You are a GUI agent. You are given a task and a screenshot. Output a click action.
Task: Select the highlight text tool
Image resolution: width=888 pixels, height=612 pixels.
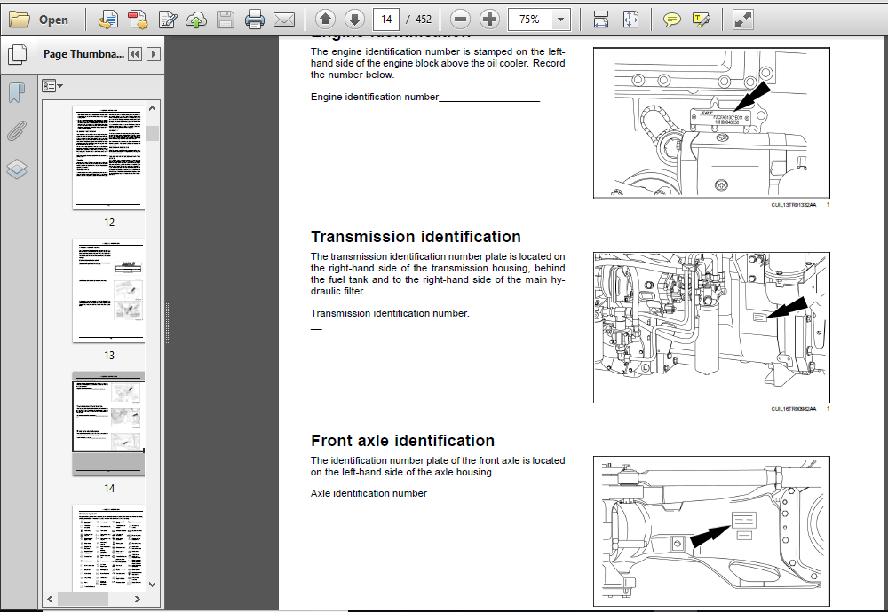pos(702,20)
